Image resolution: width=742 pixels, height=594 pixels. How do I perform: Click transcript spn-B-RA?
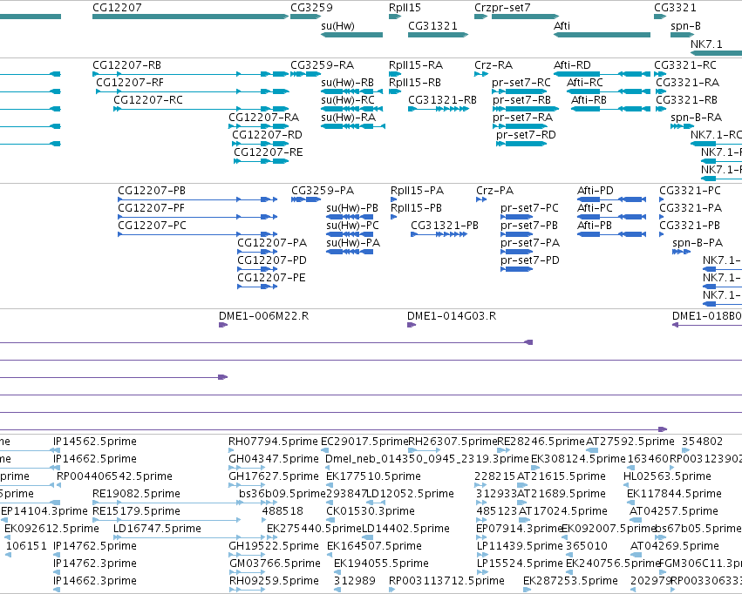(682, 126)
